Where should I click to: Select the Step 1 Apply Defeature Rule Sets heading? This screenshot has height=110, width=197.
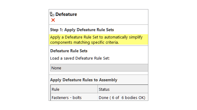point(82,30)
